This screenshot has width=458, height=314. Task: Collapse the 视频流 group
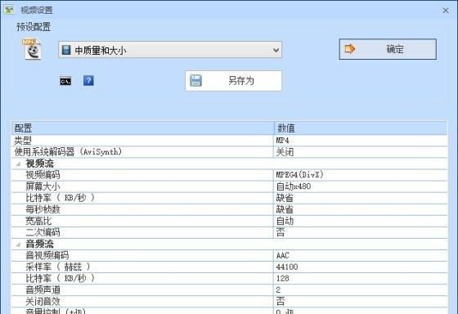(x=18, y=164)
